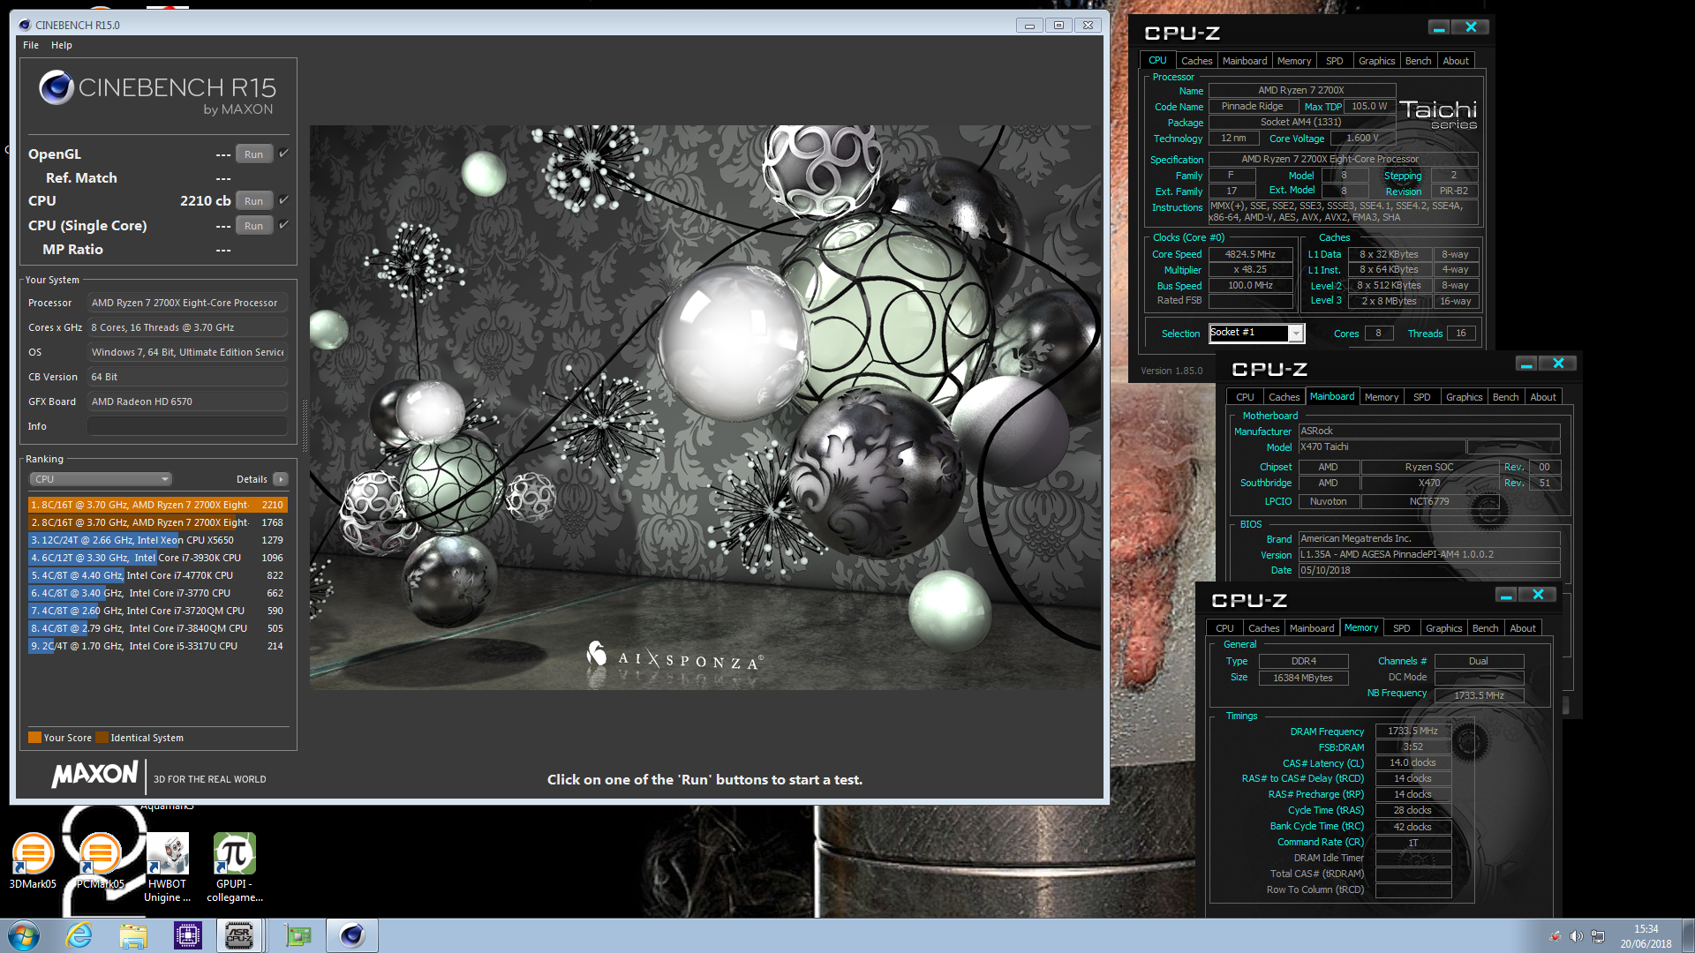The image size is (1695, 953).
Task: Switch to Bench tab in top CPU-Z window
Action: (x=1418, y=61)
